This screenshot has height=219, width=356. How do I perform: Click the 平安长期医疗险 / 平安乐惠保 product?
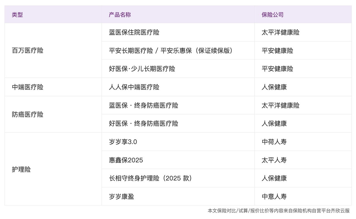pos(170,51)
